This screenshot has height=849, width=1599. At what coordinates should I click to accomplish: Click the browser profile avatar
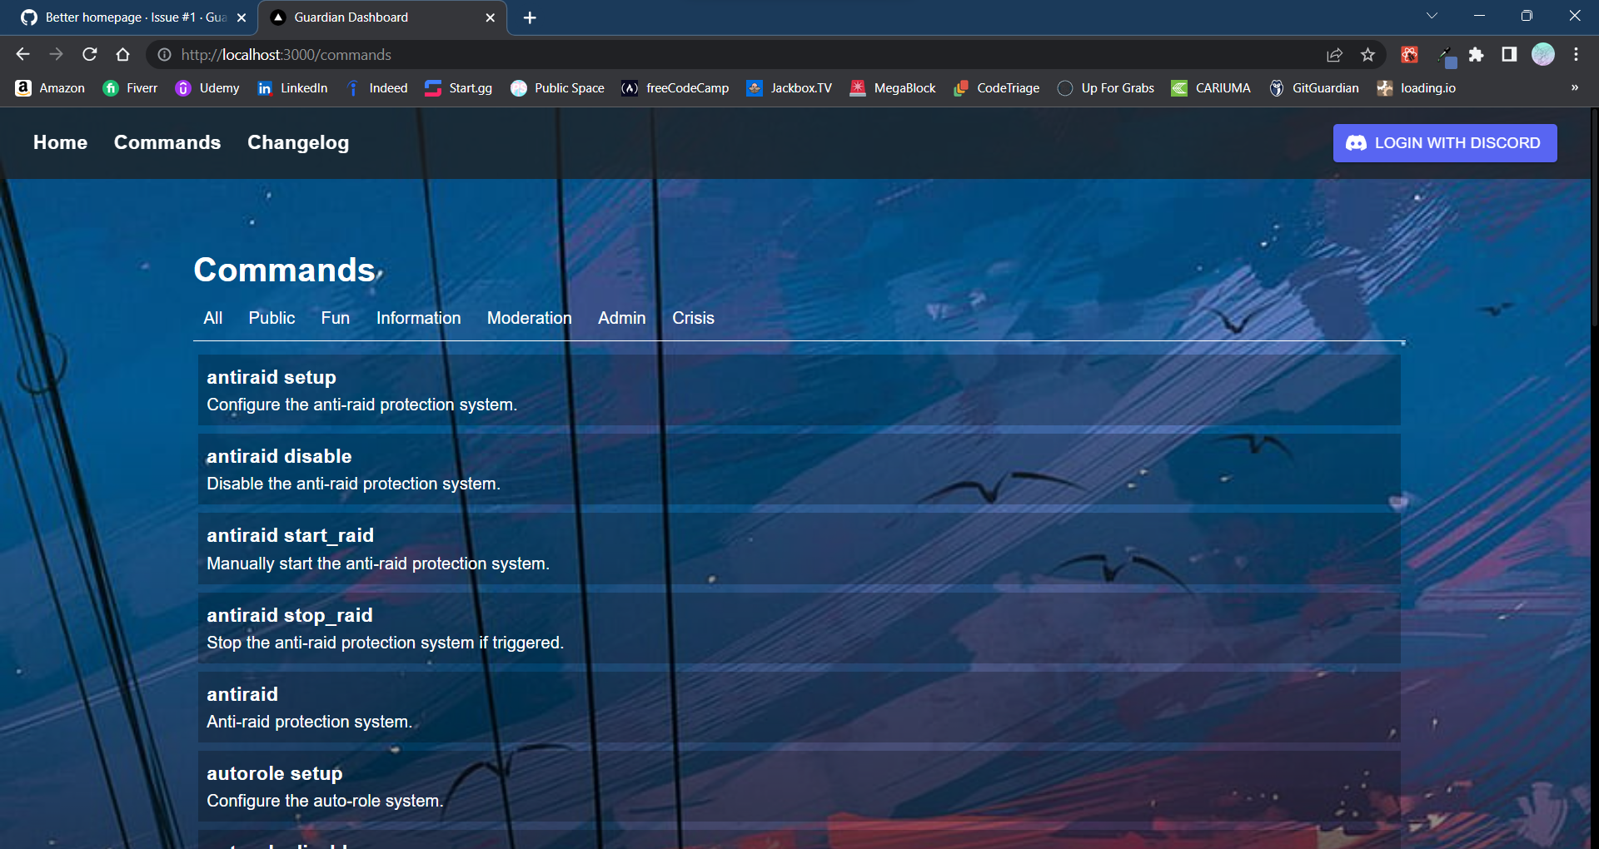pyautogui.click(x=1543, y=55)
